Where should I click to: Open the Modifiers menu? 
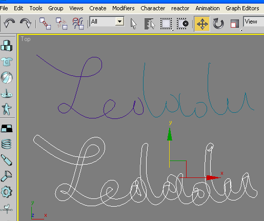coord(123,8)
